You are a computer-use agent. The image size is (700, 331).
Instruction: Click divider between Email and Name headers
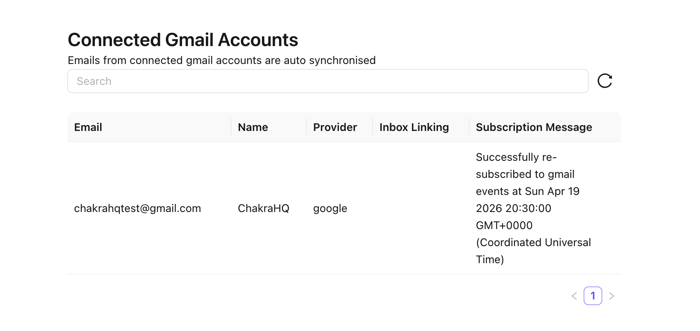pos(231,127)
